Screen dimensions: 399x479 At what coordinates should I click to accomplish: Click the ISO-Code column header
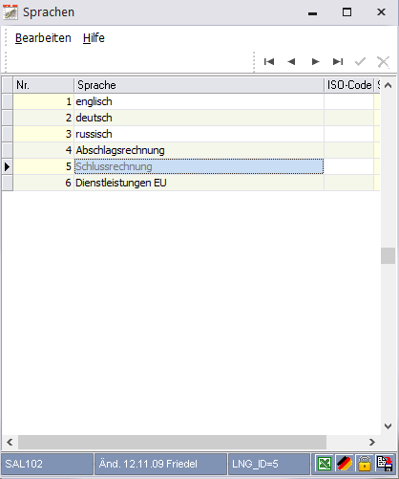[349, 85]
